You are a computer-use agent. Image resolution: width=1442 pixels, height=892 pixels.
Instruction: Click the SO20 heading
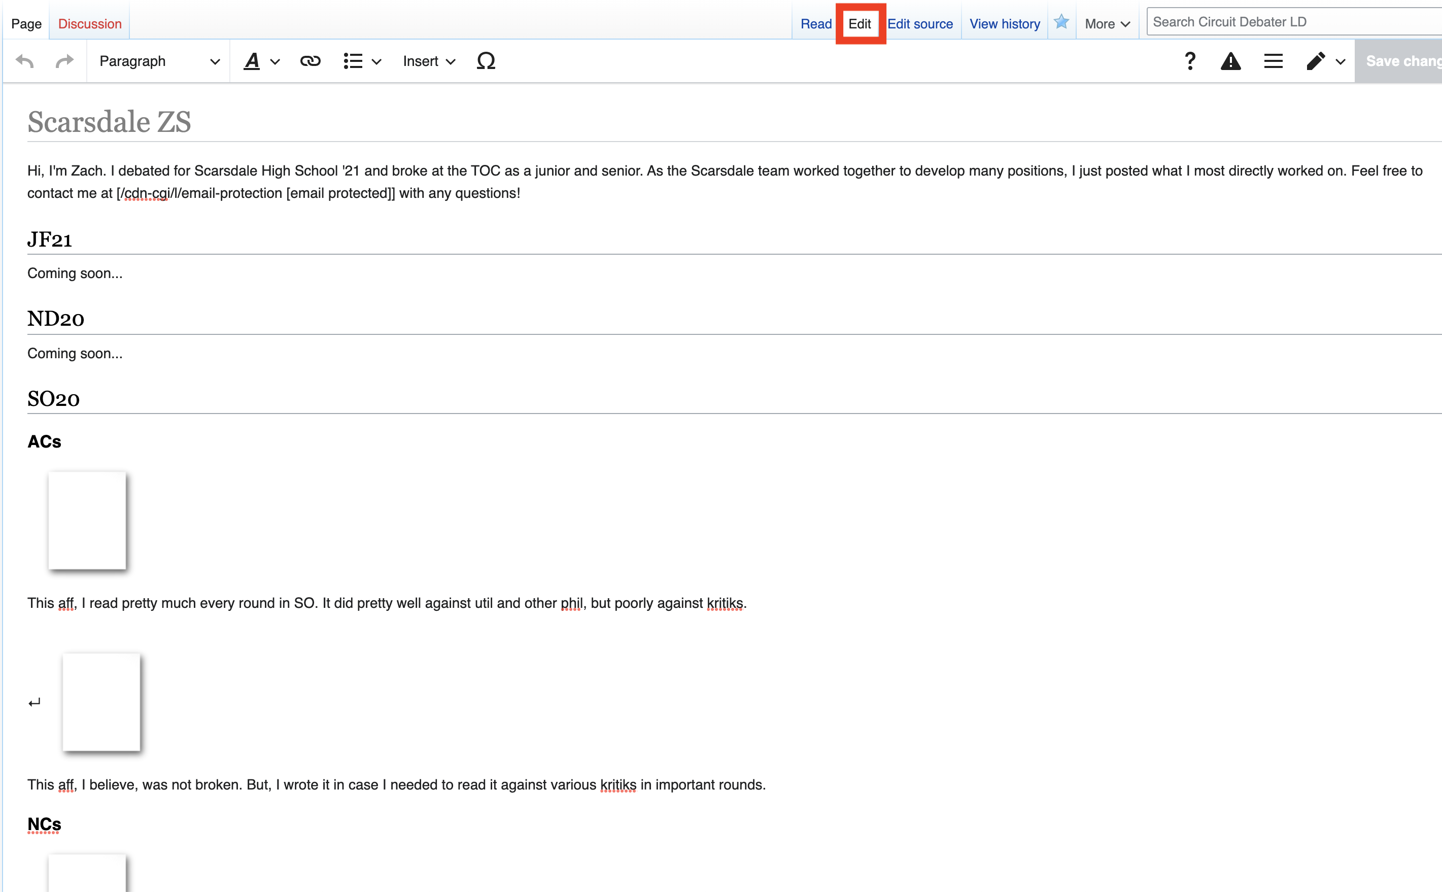coord(53,399)
